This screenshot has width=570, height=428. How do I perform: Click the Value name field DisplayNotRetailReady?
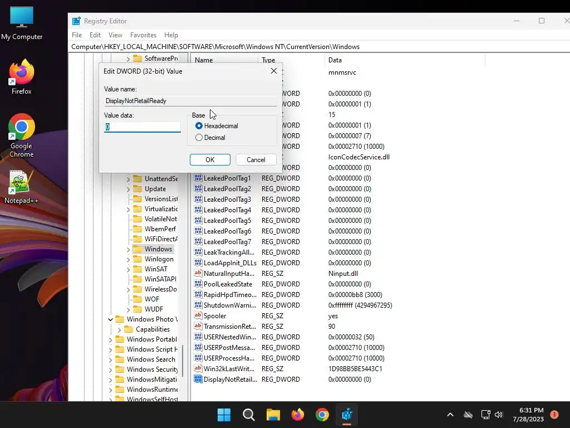190,101
